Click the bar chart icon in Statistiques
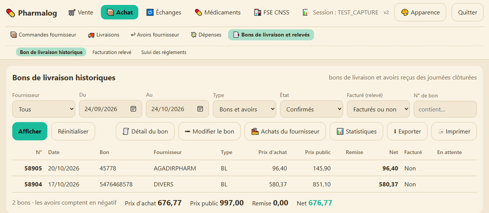The image size is (489, 213). pyautogui.click(x=340, y=132)
